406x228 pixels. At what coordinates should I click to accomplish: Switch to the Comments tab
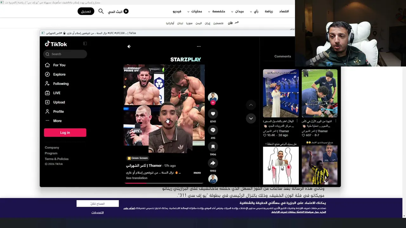pos(283,56)
